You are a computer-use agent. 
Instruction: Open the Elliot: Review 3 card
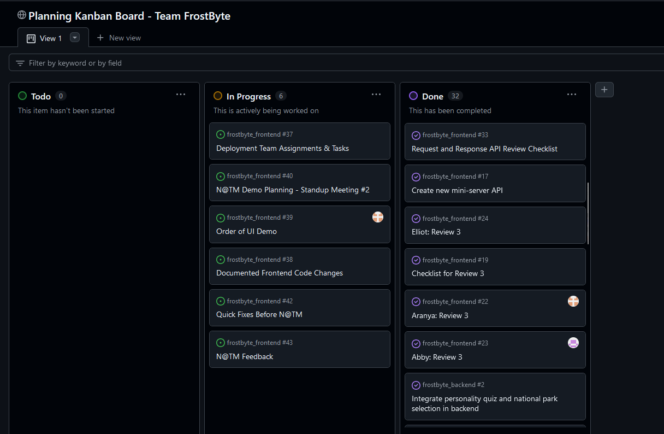[436, 232]
